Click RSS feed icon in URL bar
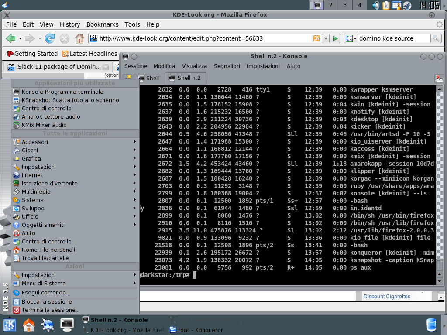Viewport: 447px width, 335px height. (x=316, y=38)
